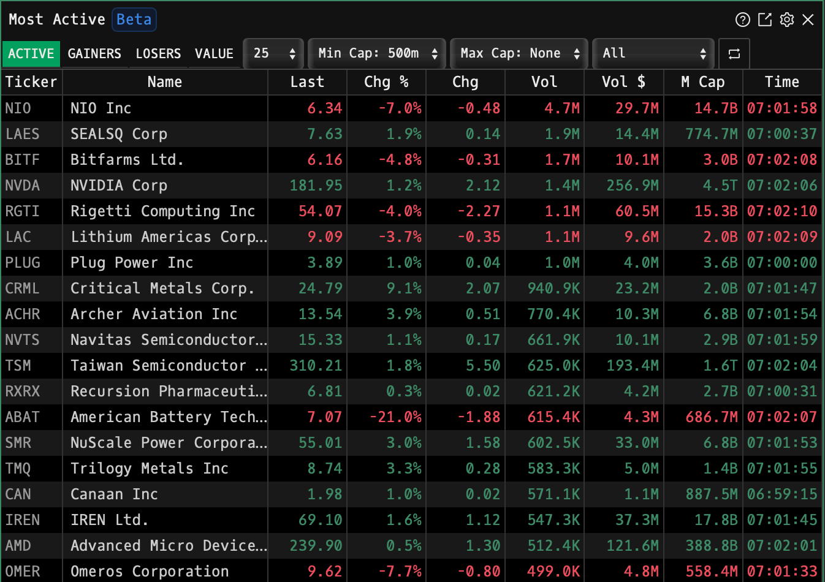Select the TMQ ticker
The image size is (825, 582).
click(18, 469)
